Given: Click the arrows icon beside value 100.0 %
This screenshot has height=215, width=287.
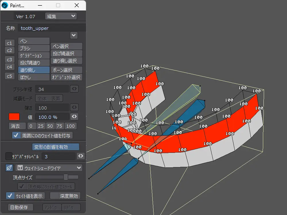Looking at the screenshot, I should pos(74,116).
